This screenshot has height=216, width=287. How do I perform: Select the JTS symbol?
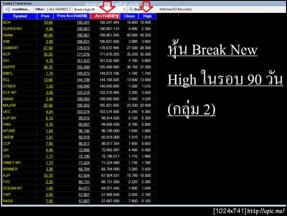click(x=6, y=156)
